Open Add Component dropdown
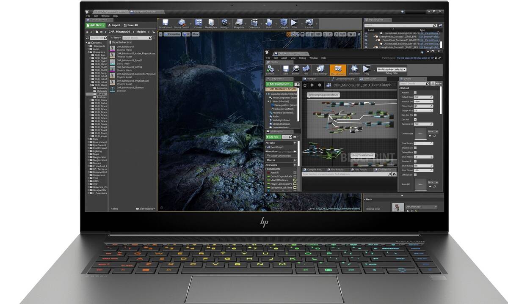508x304 pixels. point(279,84)
